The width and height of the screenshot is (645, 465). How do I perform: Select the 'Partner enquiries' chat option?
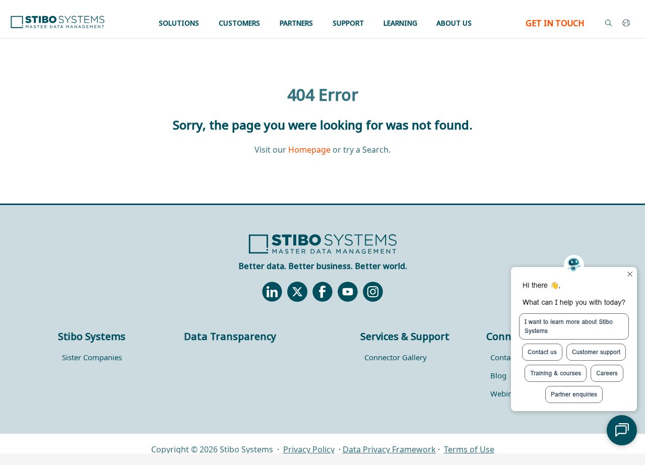(x=574, y=394)
